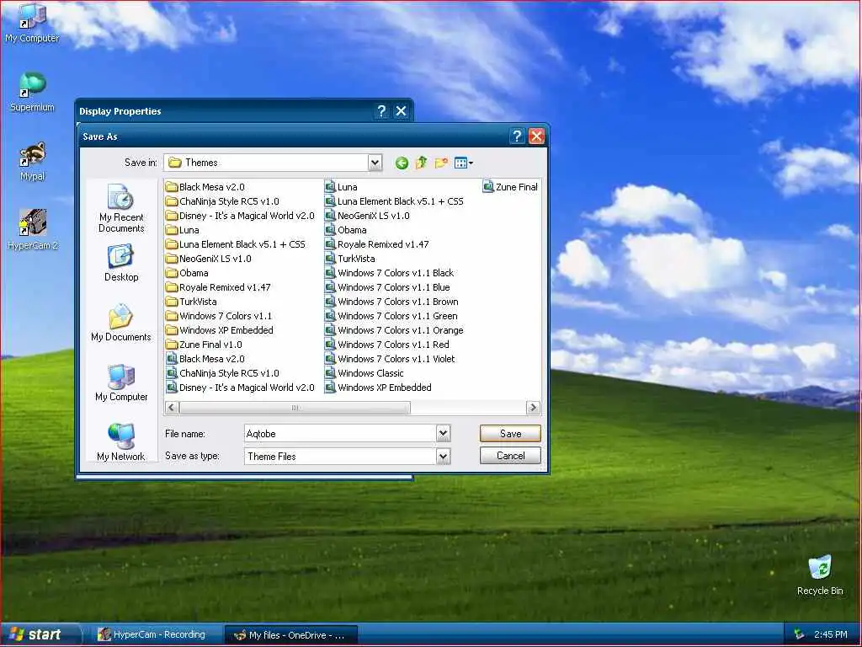Click the system tray clock 2:45 PM
862x647 pixels.
[831, 634]
